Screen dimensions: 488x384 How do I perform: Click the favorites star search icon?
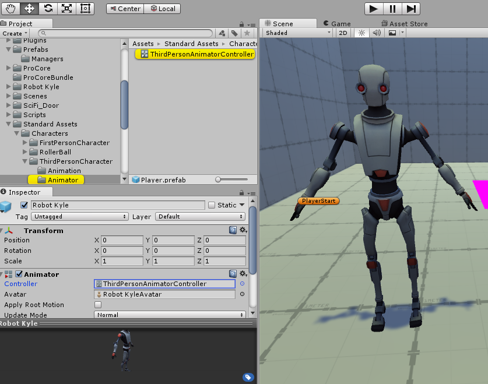click(x=247, y=33)
